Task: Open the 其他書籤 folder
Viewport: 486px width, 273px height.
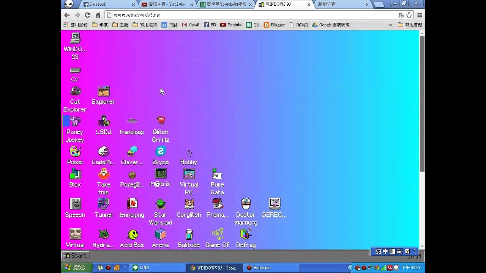Action: tap(410, 25)
